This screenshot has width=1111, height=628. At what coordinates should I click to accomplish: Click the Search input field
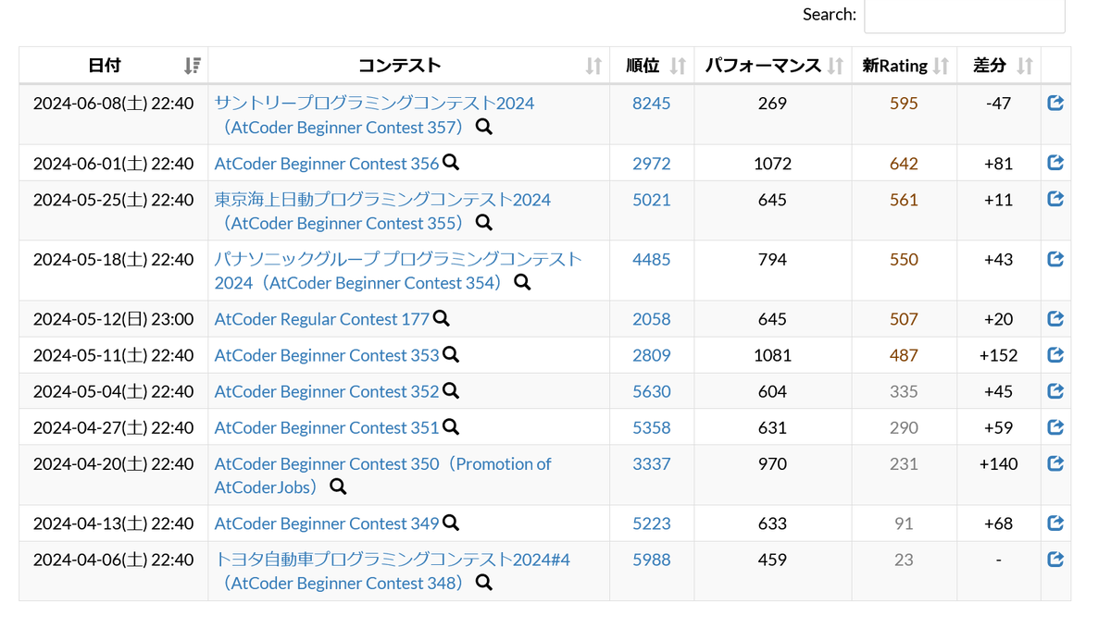coord(964,15)
